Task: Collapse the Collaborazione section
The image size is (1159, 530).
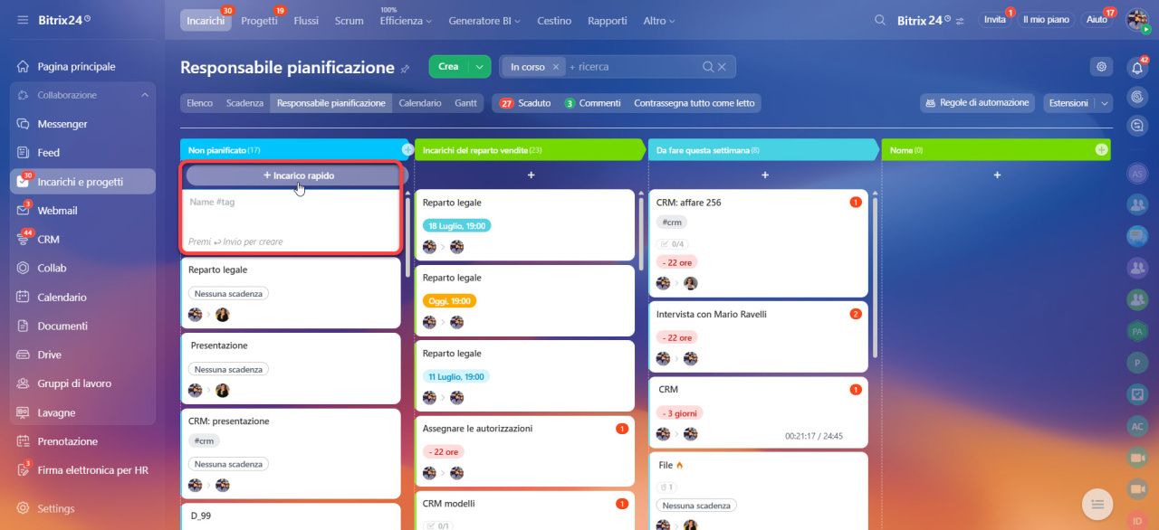Action: [x=145, y=95]
